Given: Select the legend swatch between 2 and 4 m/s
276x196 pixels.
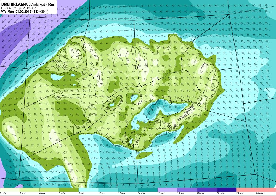Looking at the screenshot, I should (x=30, y=190).
